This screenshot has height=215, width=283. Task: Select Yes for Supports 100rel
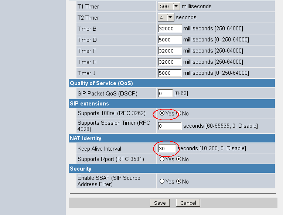(x=162, y=114)
